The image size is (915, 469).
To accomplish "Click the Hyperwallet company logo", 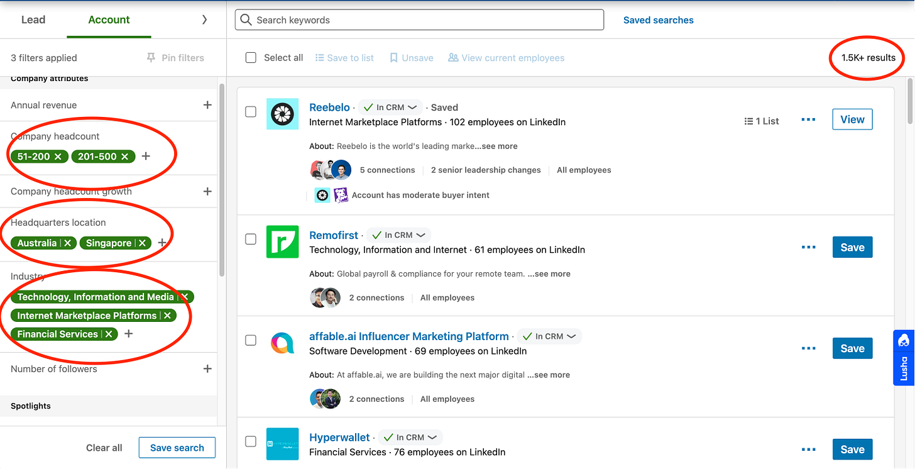I will point(282,444).
